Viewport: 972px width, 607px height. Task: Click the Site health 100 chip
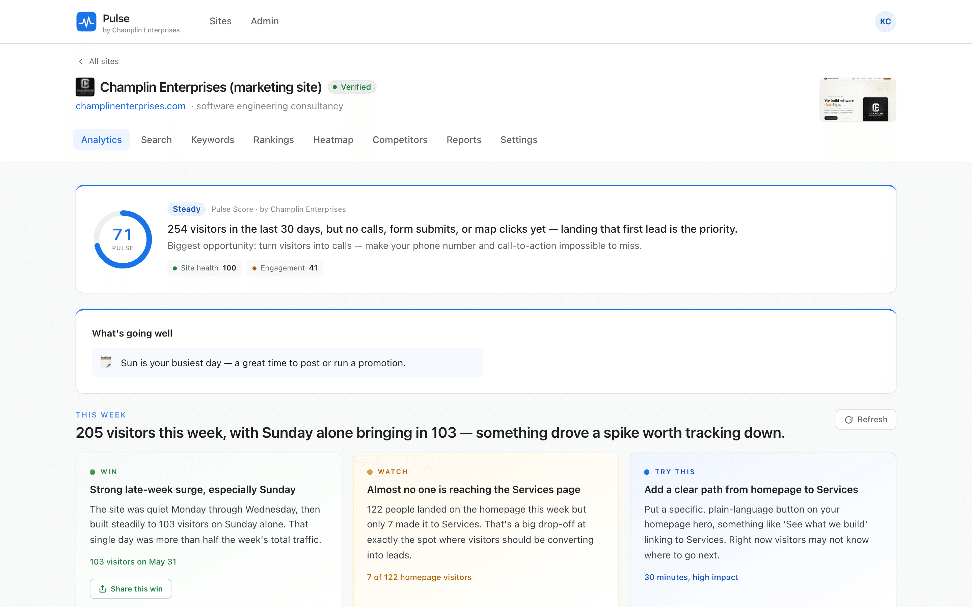(205, 268)
